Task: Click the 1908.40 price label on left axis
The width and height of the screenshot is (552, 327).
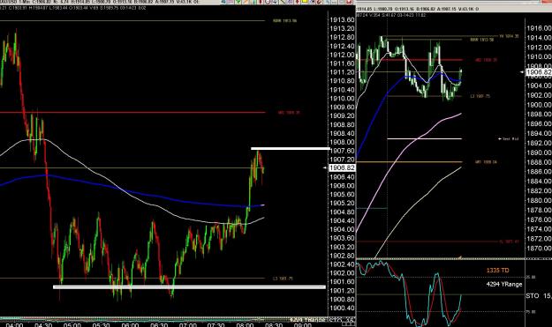Action: (342, 133)
